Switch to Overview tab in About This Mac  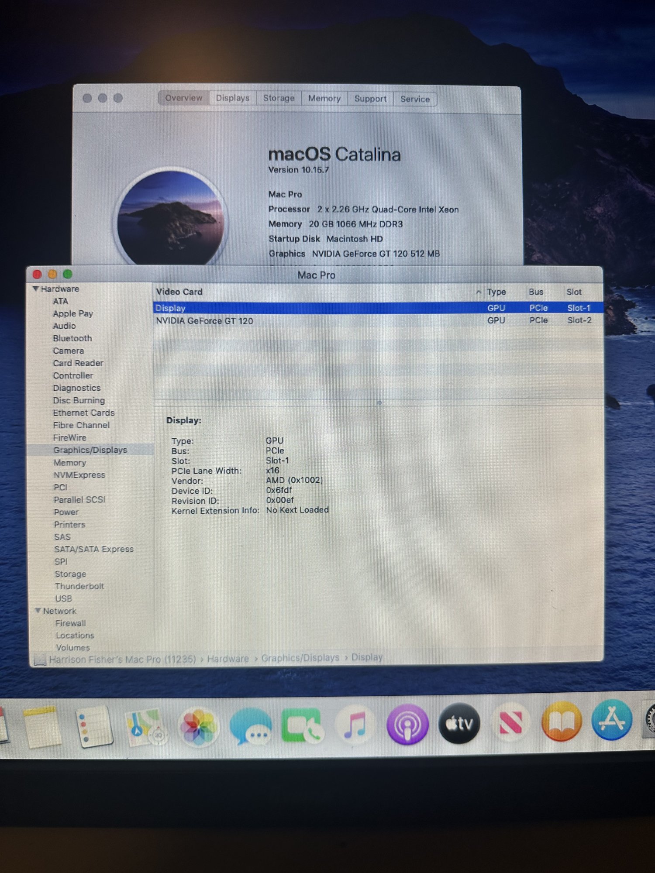click(x=184, y=98)
